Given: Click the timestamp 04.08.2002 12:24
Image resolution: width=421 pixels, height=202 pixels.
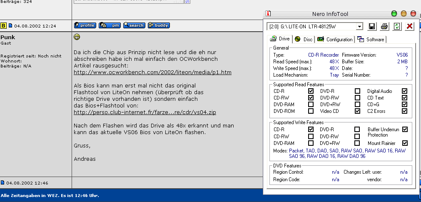Looking at the screenshot, I should point(35,26).
